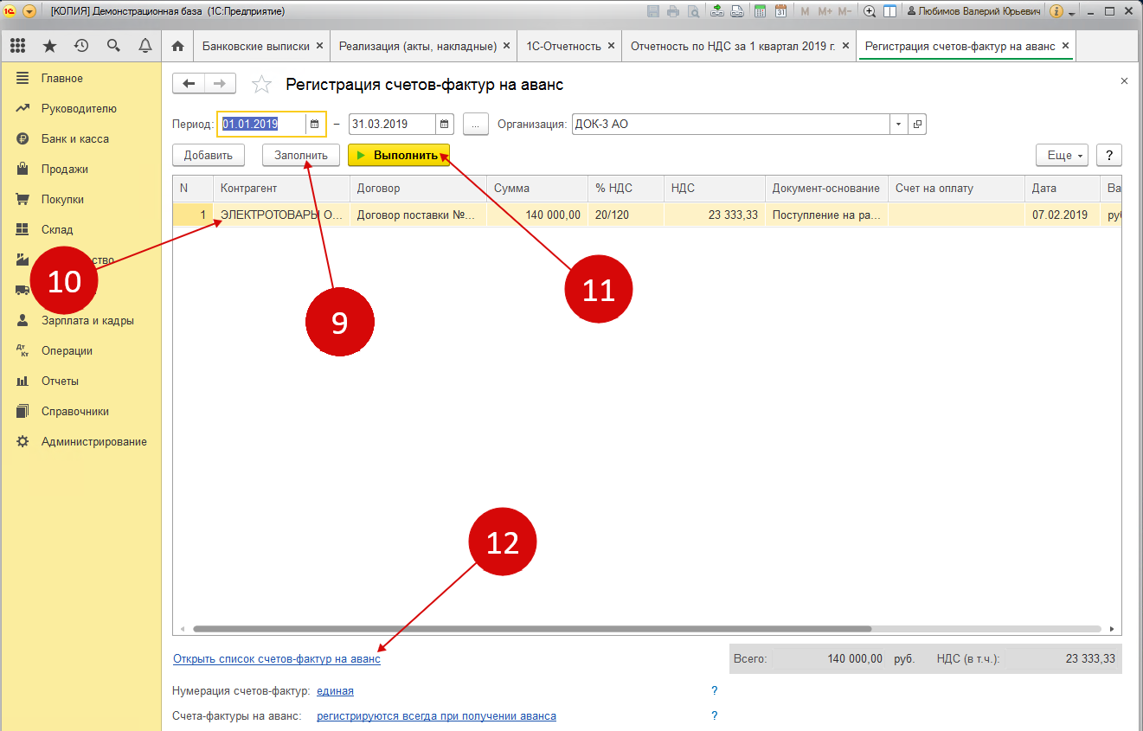
Task: Click the open-form icon next to Организация field
Action: pyautogui.click(x=917, y=125)
